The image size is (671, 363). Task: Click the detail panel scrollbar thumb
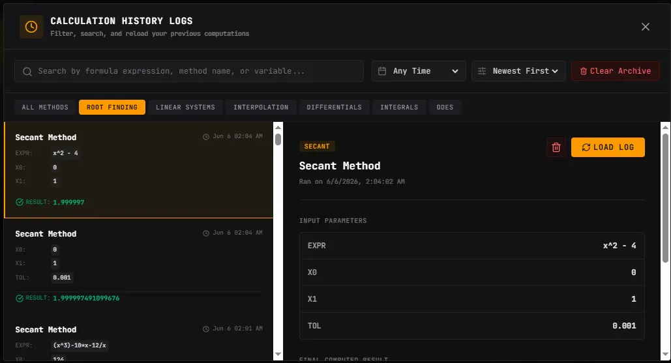click(665, 198)
